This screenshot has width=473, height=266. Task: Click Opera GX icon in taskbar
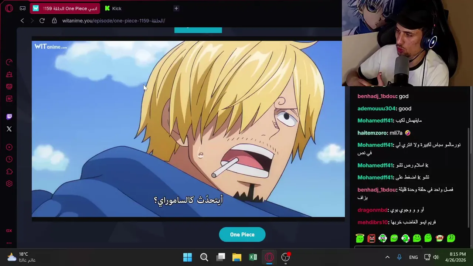[x=269, y=257]
